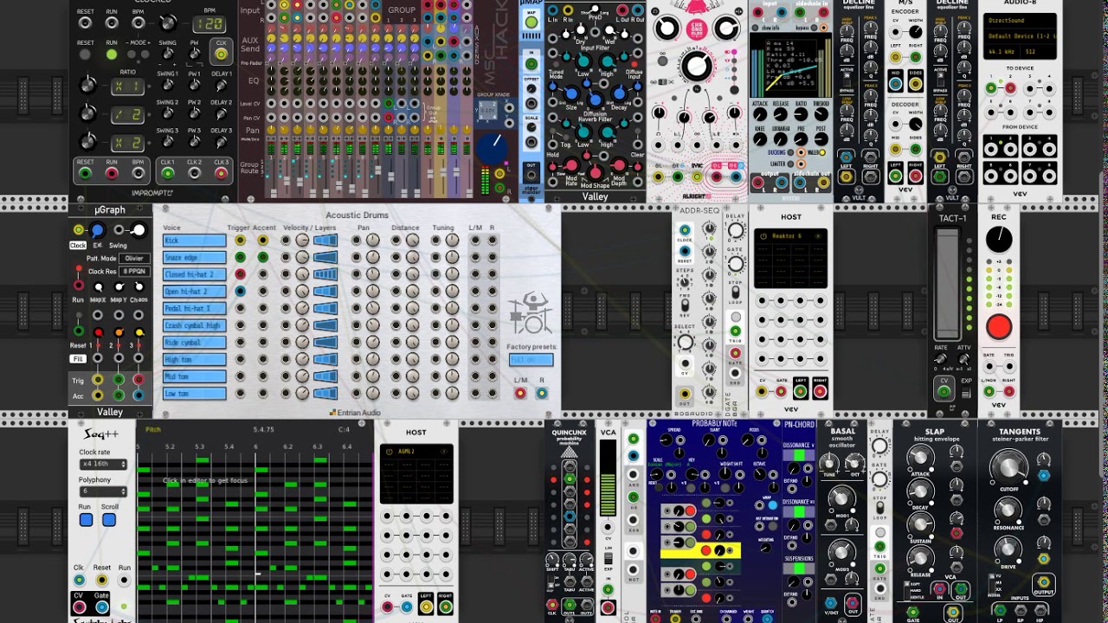The image size is (1108, 623).
Task: Open the Clock rate x4 16th dropdown in Seq++
Action: click(x=103, y=464)
